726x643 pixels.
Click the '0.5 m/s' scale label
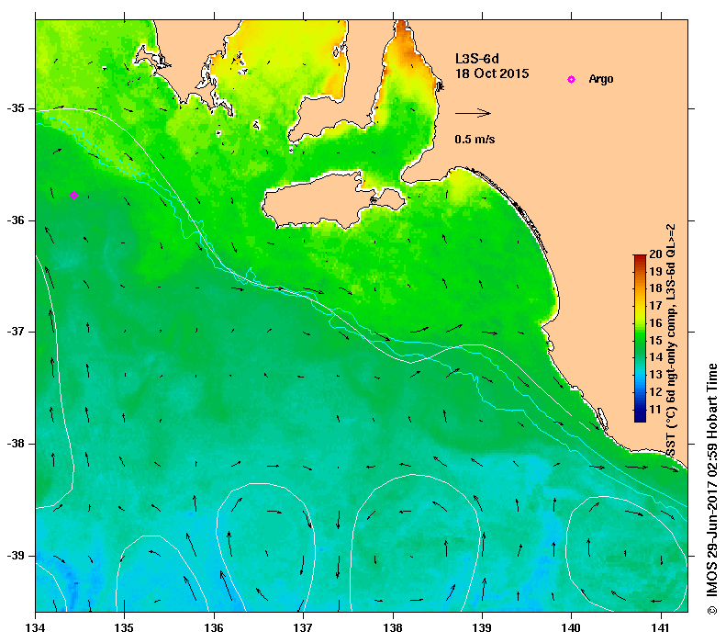point(475,139)
